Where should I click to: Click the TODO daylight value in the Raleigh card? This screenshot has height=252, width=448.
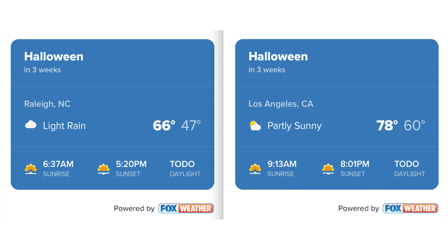tap(182, 164)
